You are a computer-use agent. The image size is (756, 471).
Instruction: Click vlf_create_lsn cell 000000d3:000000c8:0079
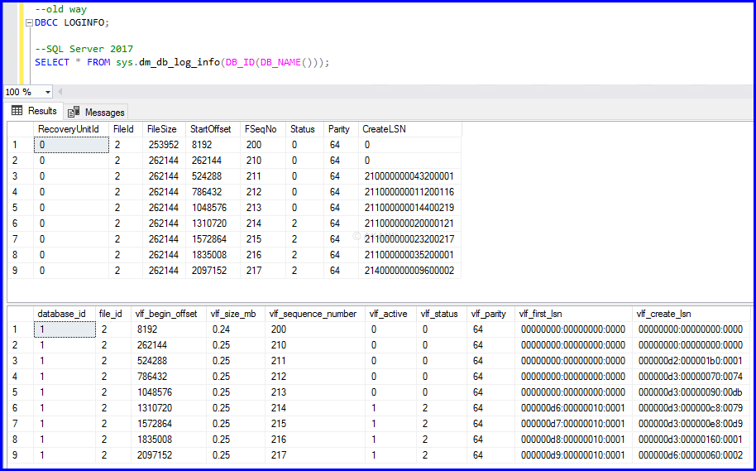click(x=691, y=408)
